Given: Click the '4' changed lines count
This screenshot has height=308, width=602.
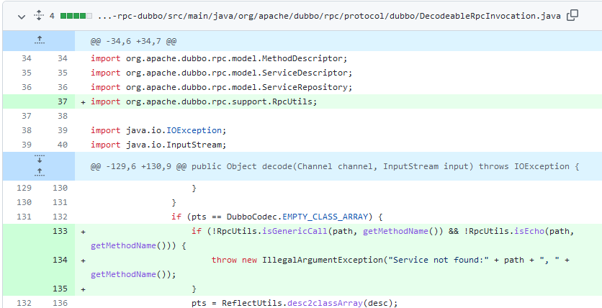Looking at the screenshot, I should tap(52, 16).
